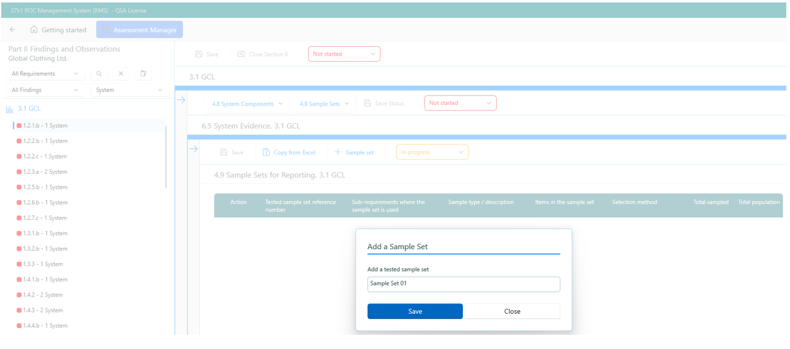Click the arrow beside the sample set toolbar
This screenshot has height=349, width=790.
click(193, 149)
